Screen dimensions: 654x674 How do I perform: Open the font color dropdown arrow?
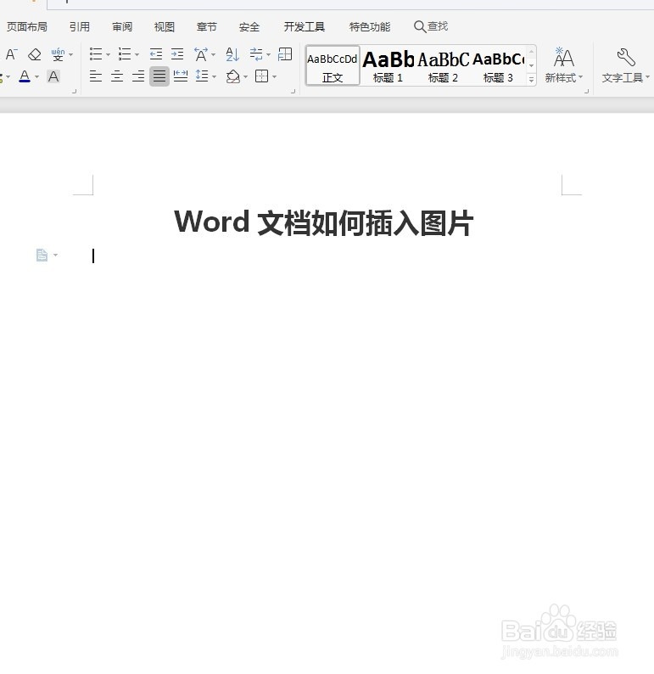click(x=37, y=77)
